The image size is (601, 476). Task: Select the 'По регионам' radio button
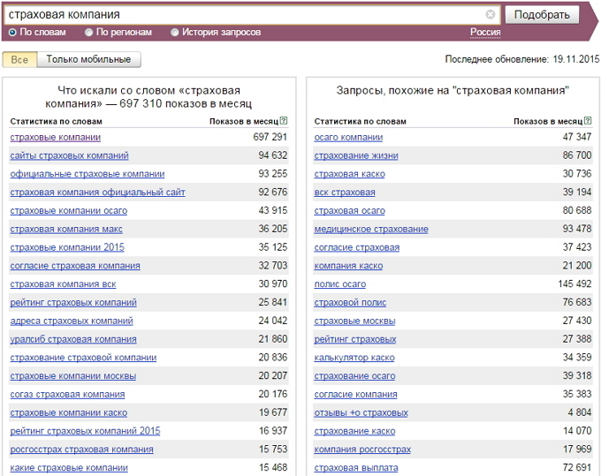(89, 33)
